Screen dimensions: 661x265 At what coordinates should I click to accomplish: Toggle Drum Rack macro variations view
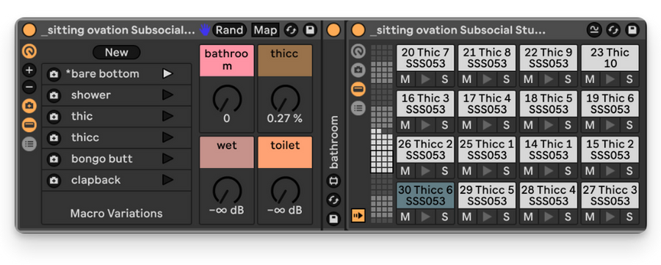(358, 70)
